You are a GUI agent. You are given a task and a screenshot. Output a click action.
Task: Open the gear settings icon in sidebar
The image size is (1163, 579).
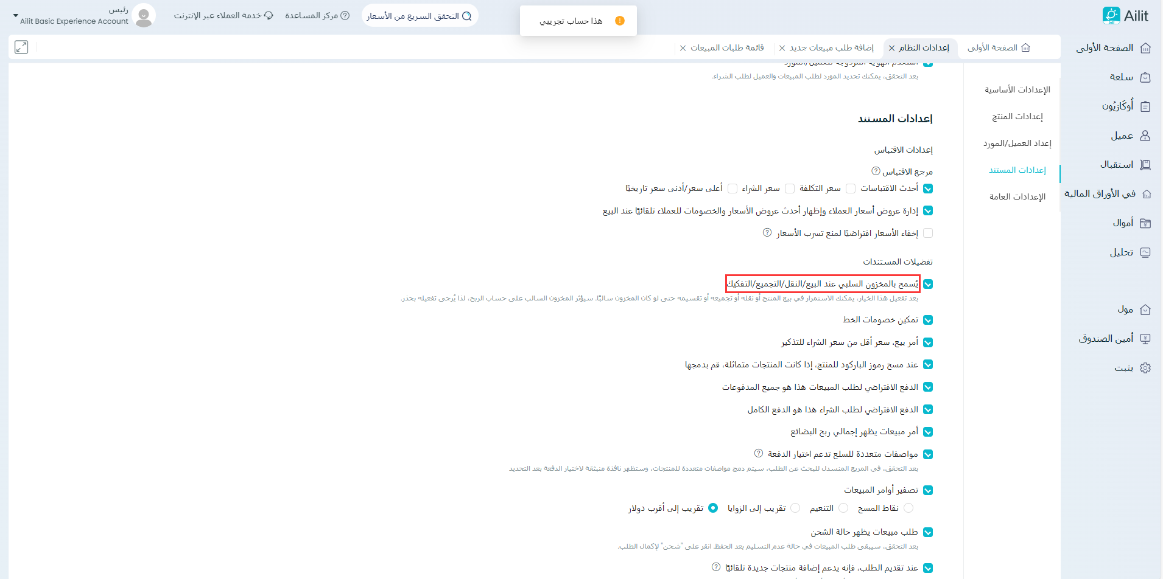pos(1145,368)
